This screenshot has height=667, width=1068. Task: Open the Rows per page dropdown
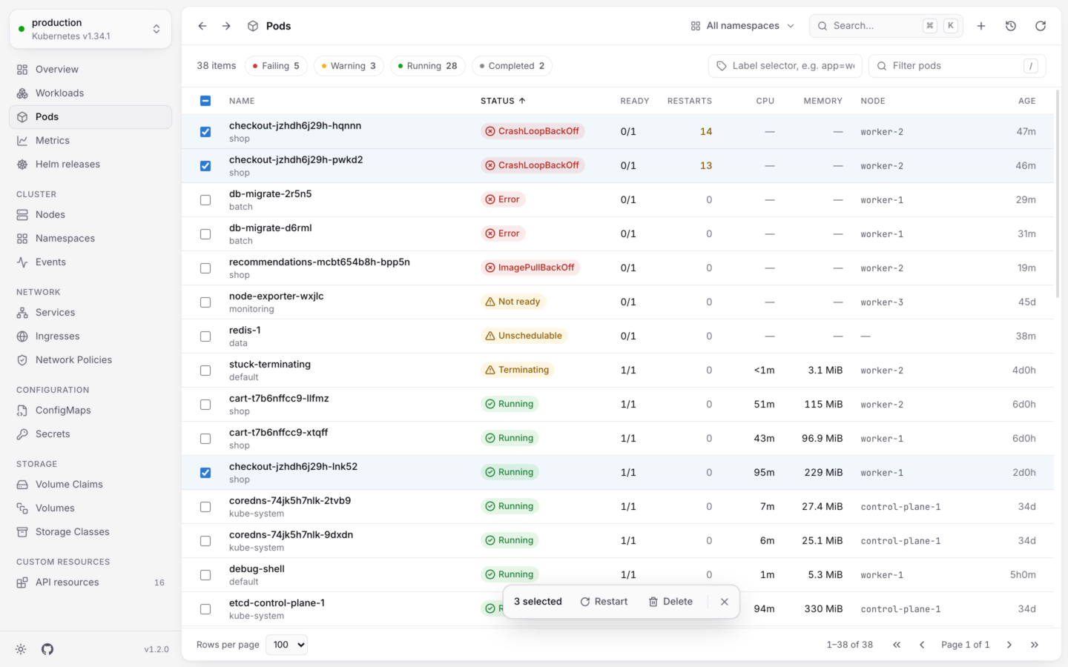(286, 645)
